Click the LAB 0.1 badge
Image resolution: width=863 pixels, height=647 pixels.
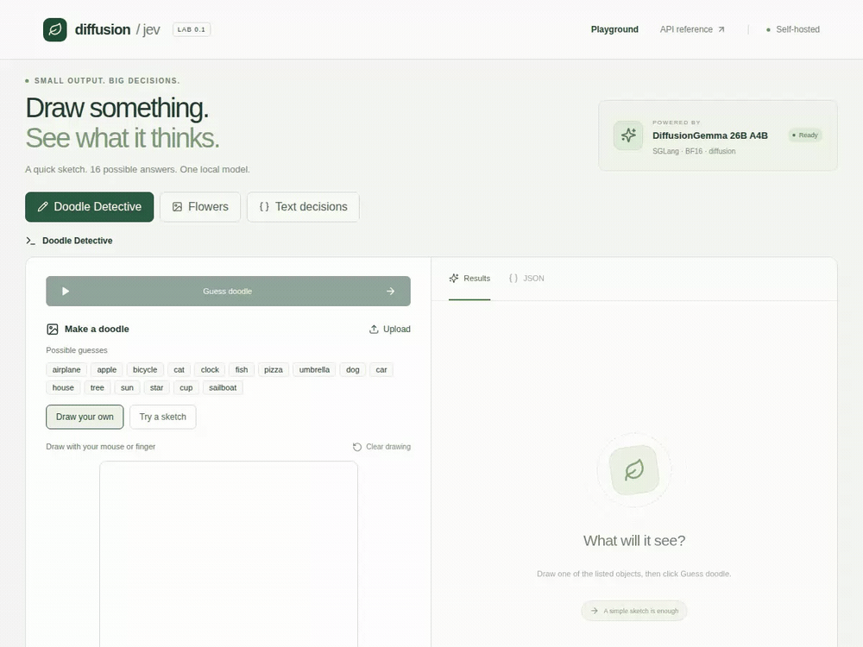point(191,29)
